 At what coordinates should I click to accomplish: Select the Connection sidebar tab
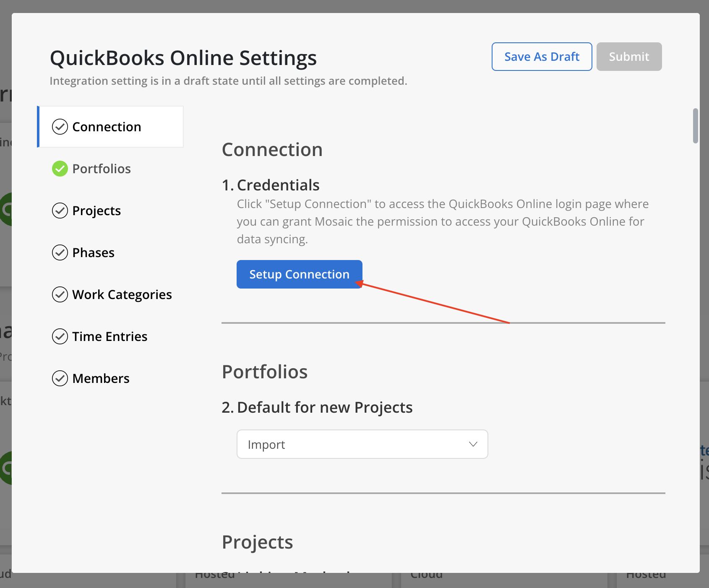110,127
